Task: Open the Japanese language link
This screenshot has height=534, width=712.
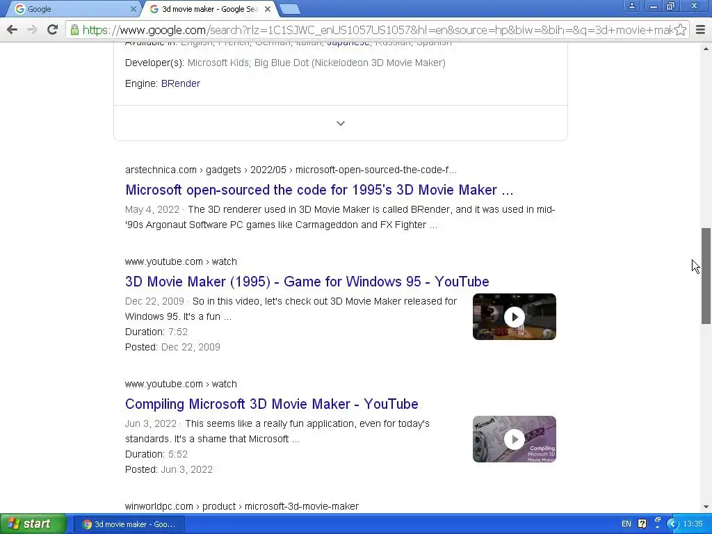Action: [348, 43]
